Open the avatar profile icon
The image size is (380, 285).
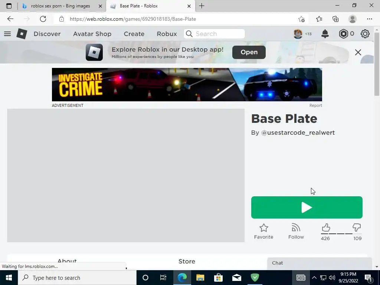(x=298, y=34)
